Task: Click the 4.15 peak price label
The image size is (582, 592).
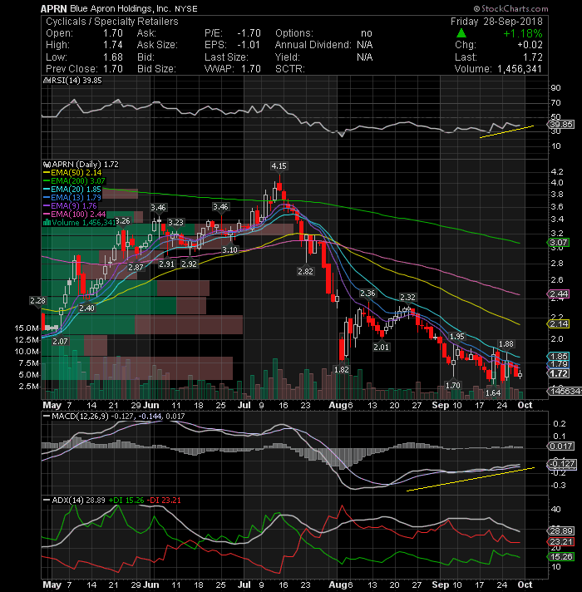Action: 279,165
